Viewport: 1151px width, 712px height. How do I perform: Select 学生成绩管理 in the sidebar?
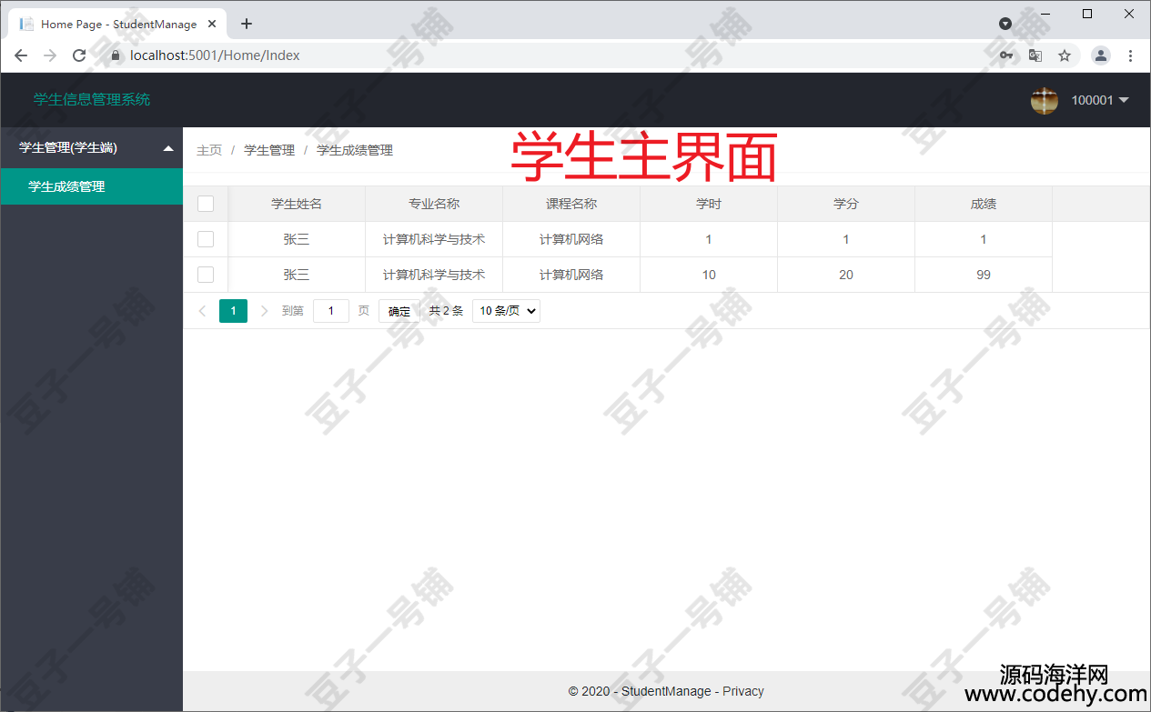[91, 186]
